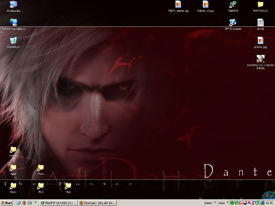The image size is (275, 206).
Task: Open the Picx folder shortcut
Action: click(x=41, y=188)
